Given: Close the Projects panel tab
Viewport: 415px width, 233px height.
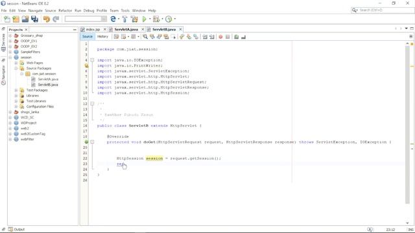Looking at the screenshot, I should coord(26,30).
